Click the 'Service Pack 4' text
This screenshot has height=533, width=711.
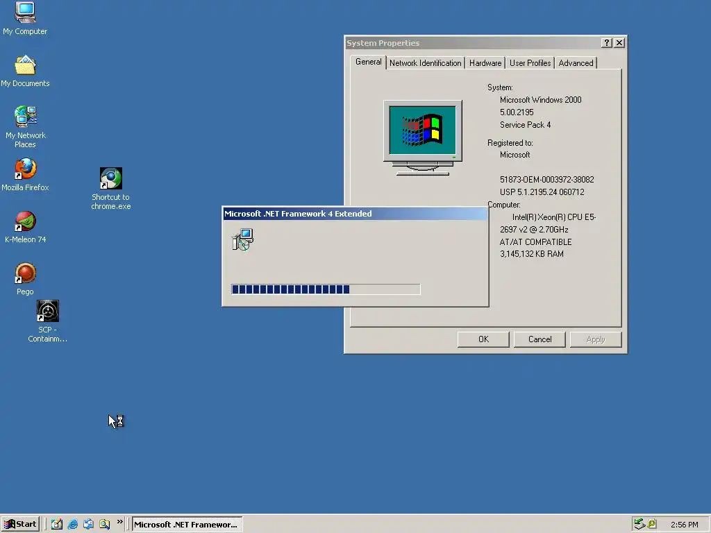tap(525, 125)
